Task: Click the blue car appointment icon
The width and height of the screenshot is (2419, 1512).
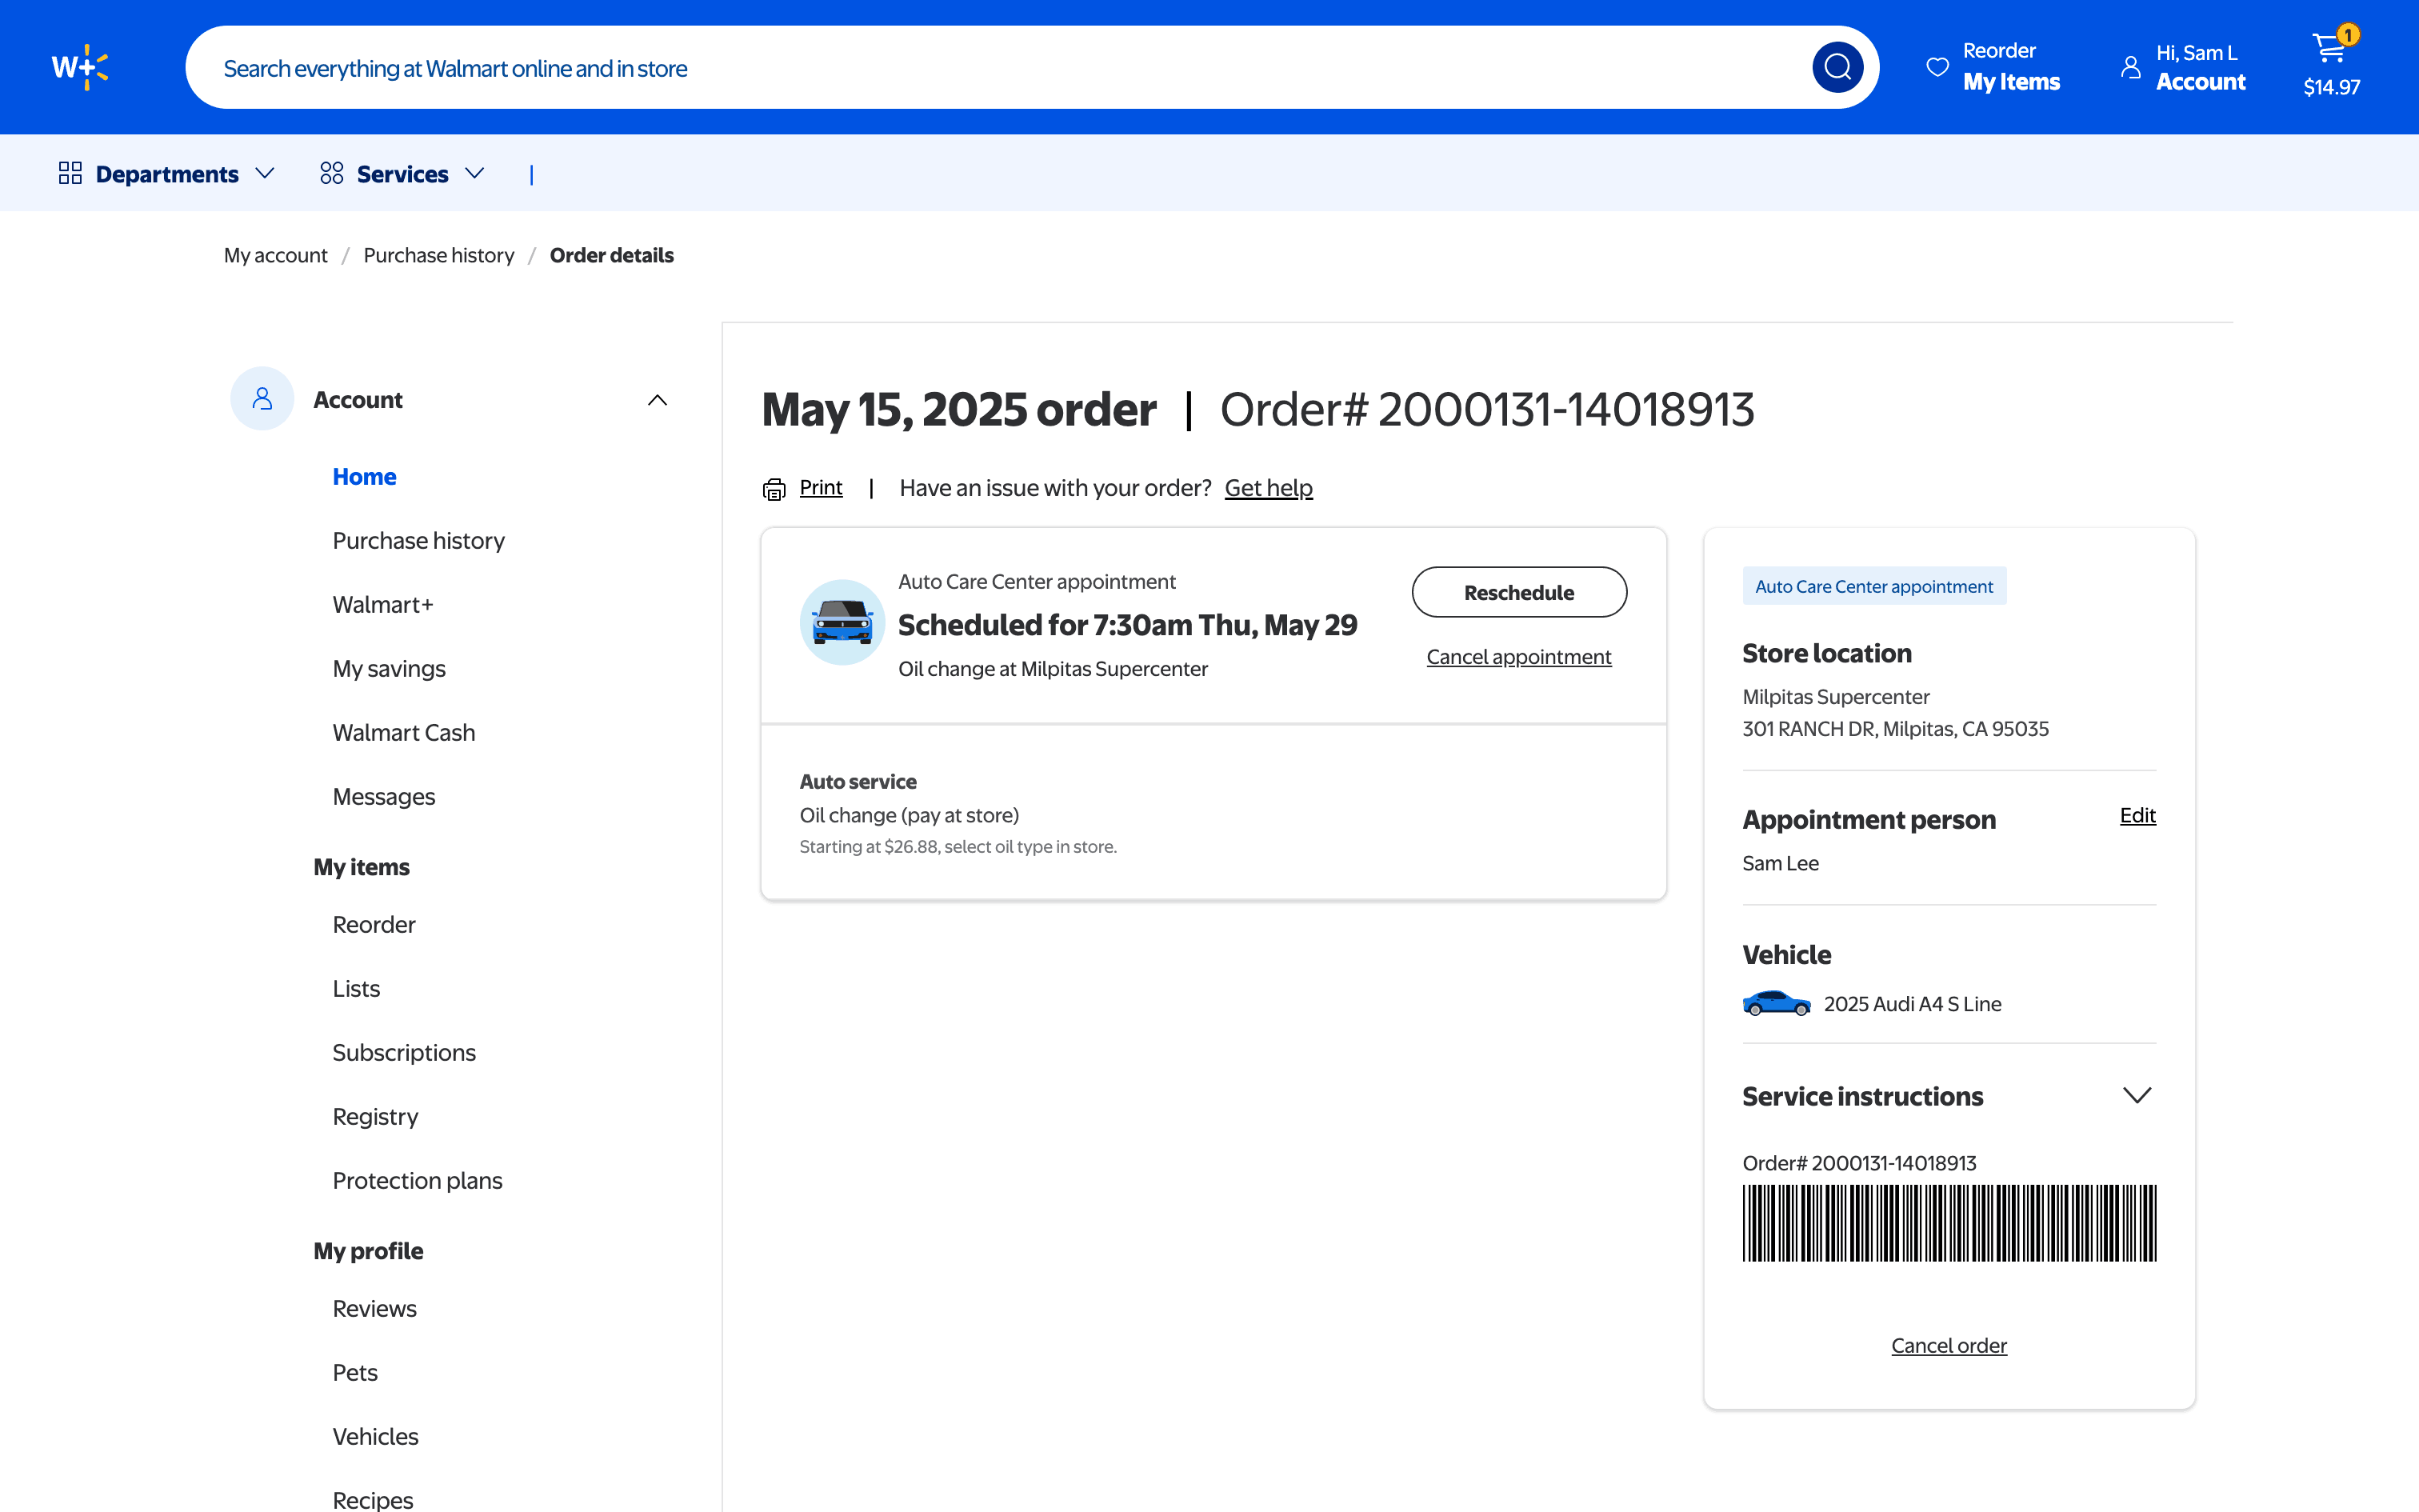Action: pyautogui.click(x=842, y=622)
